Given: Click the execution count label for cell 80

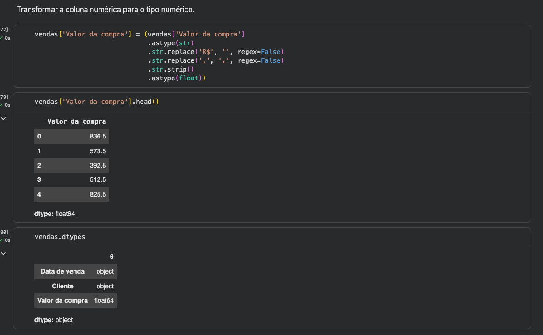Looking at the screenshot, I should (4, 232).
